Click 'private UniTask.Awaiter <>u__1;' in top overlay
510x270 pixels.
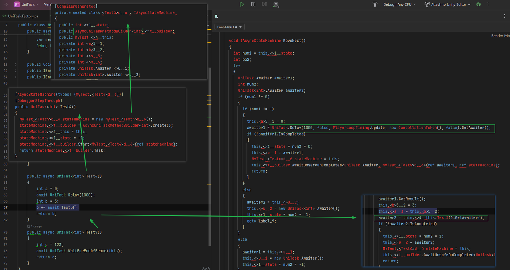click(94, 69)
